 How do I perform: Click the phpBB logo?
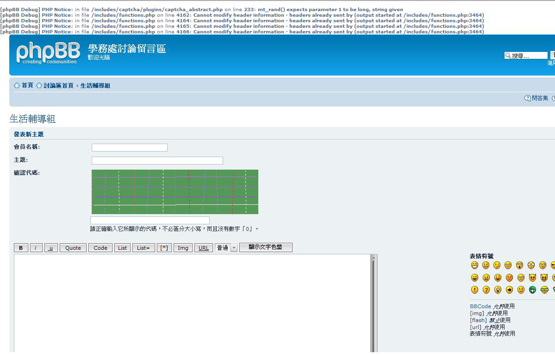[x=48, y=53]
